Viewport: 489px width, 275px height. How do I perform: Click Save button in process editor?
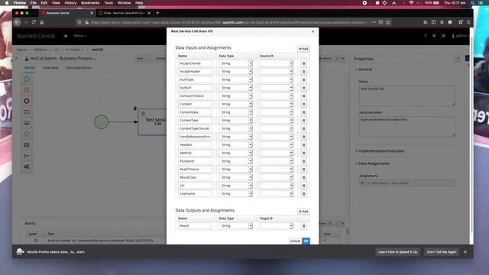coord(140,58)
